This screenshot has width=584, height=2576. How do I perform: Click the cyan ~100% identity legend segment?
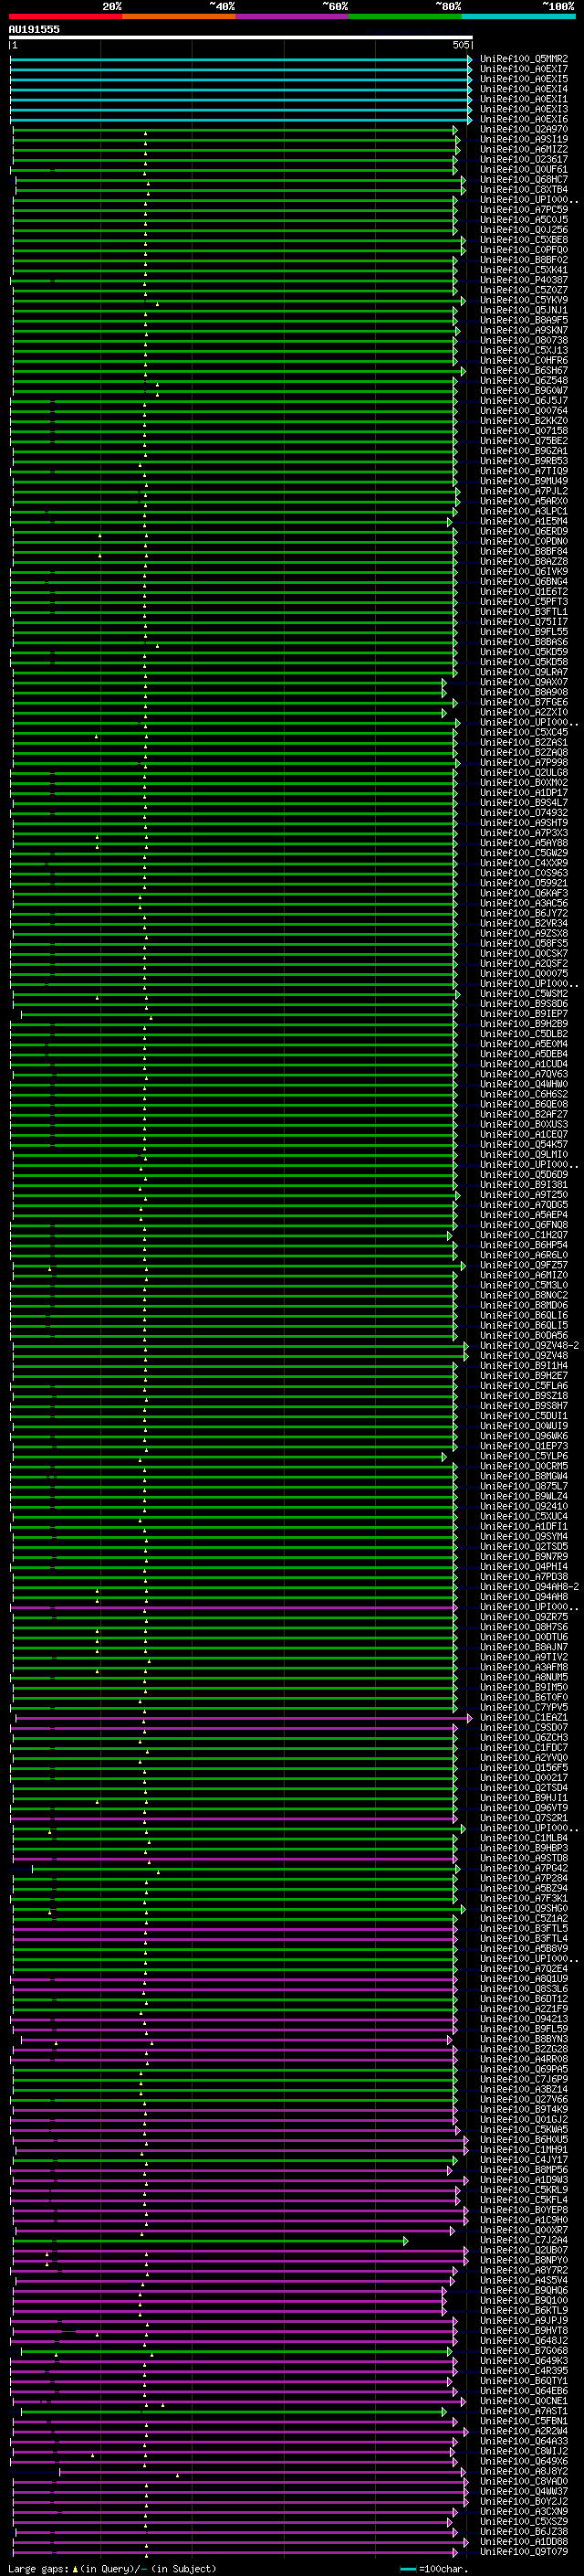click(x=518, y=16)
